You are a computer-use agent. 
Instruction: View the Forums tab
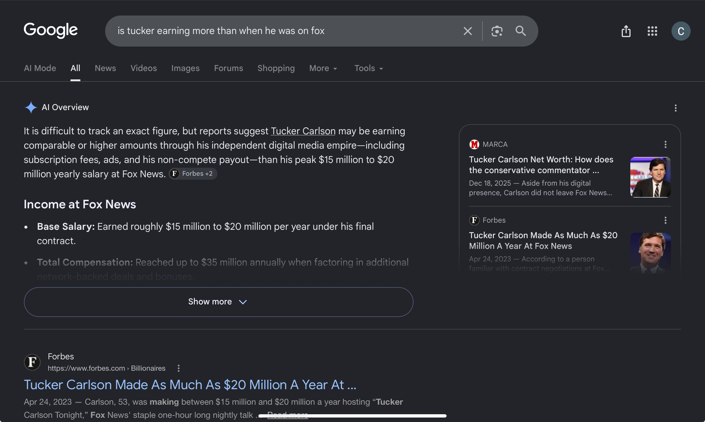[229, 68]
